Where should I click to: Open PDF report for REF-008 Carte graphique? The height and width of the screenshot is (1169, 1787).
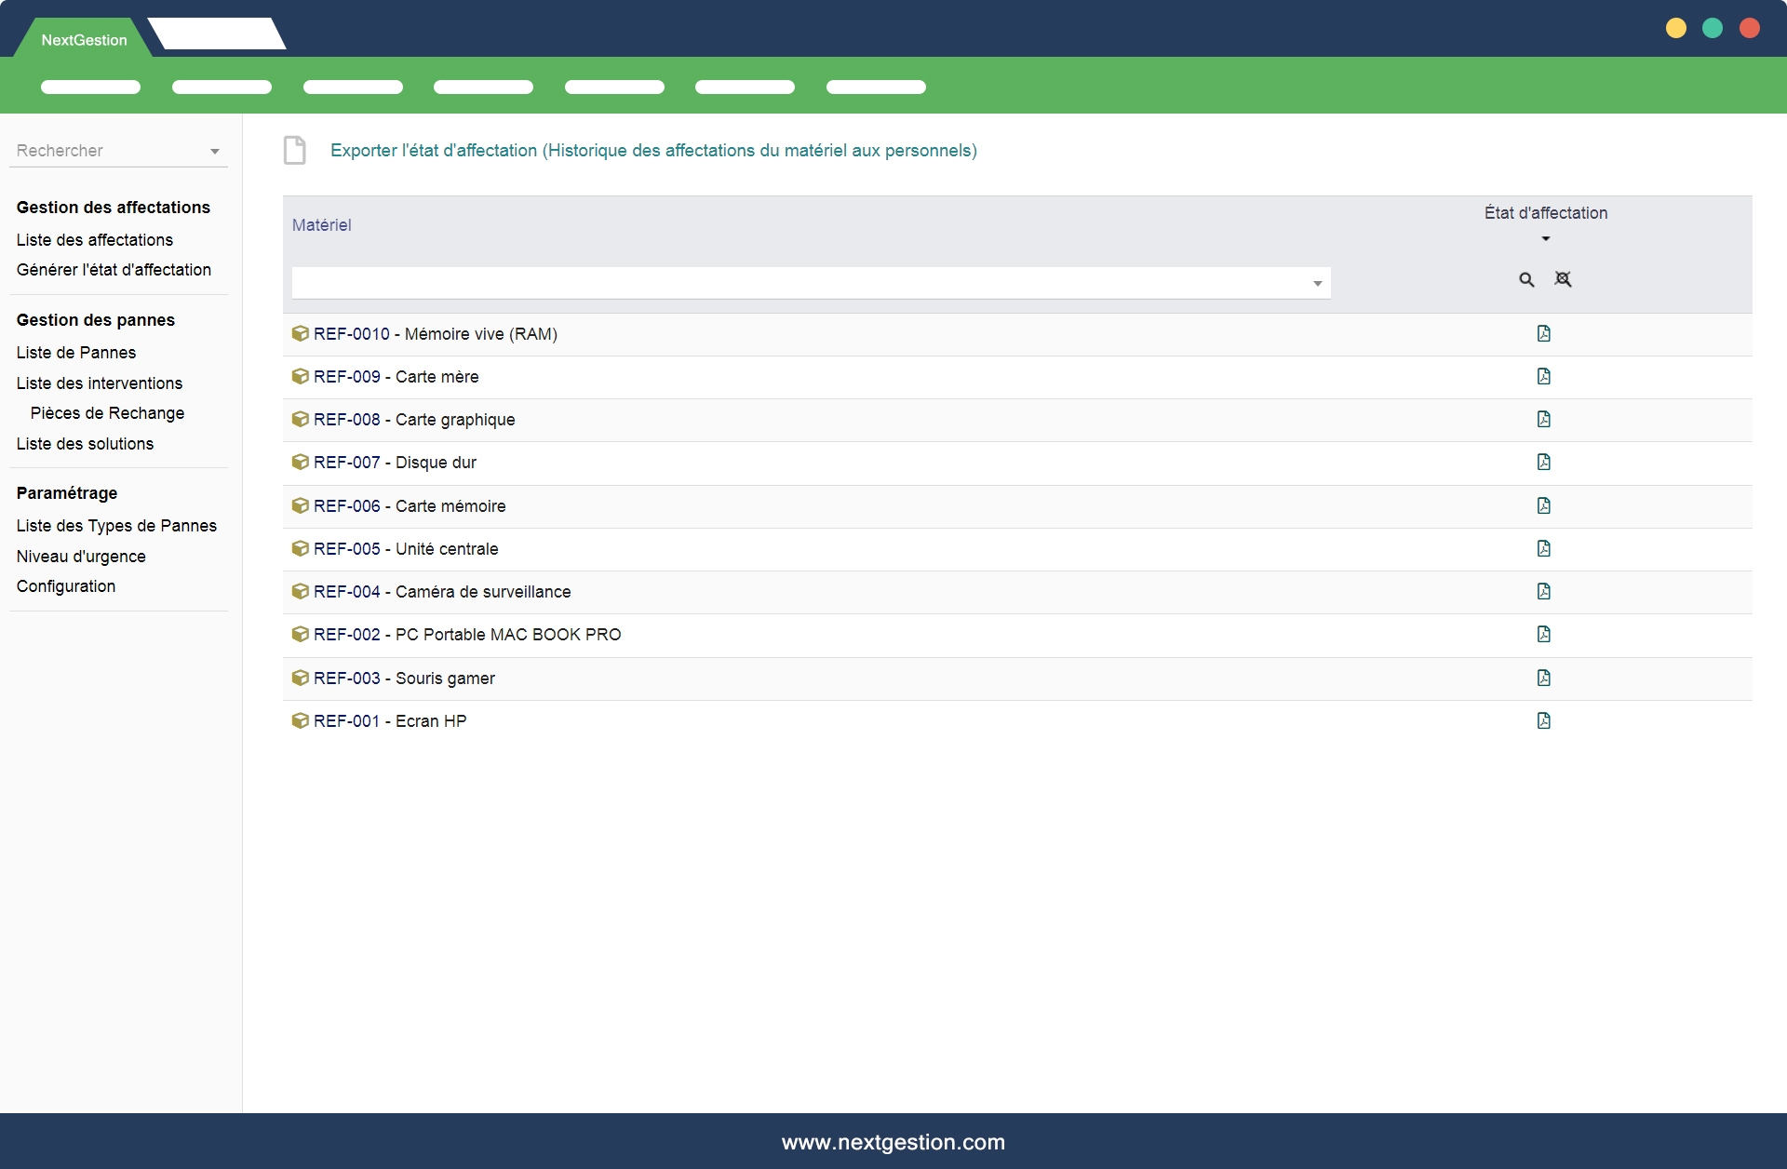coord(1543,419)
